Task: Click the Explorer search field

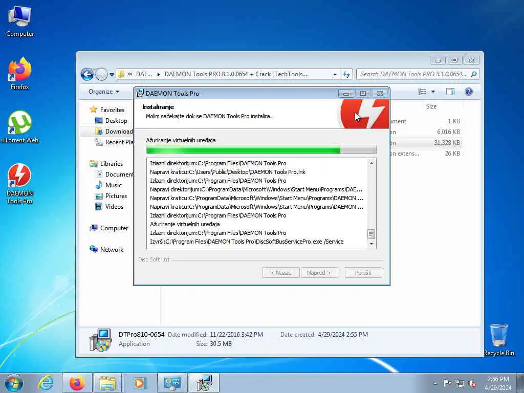Action: click(x=413, y=74)
